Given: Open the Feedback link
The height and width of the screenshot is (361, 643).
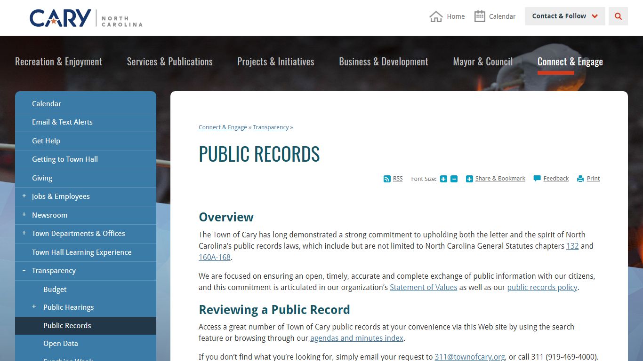Looking at the screenshot, I should (x=556, y=179).
